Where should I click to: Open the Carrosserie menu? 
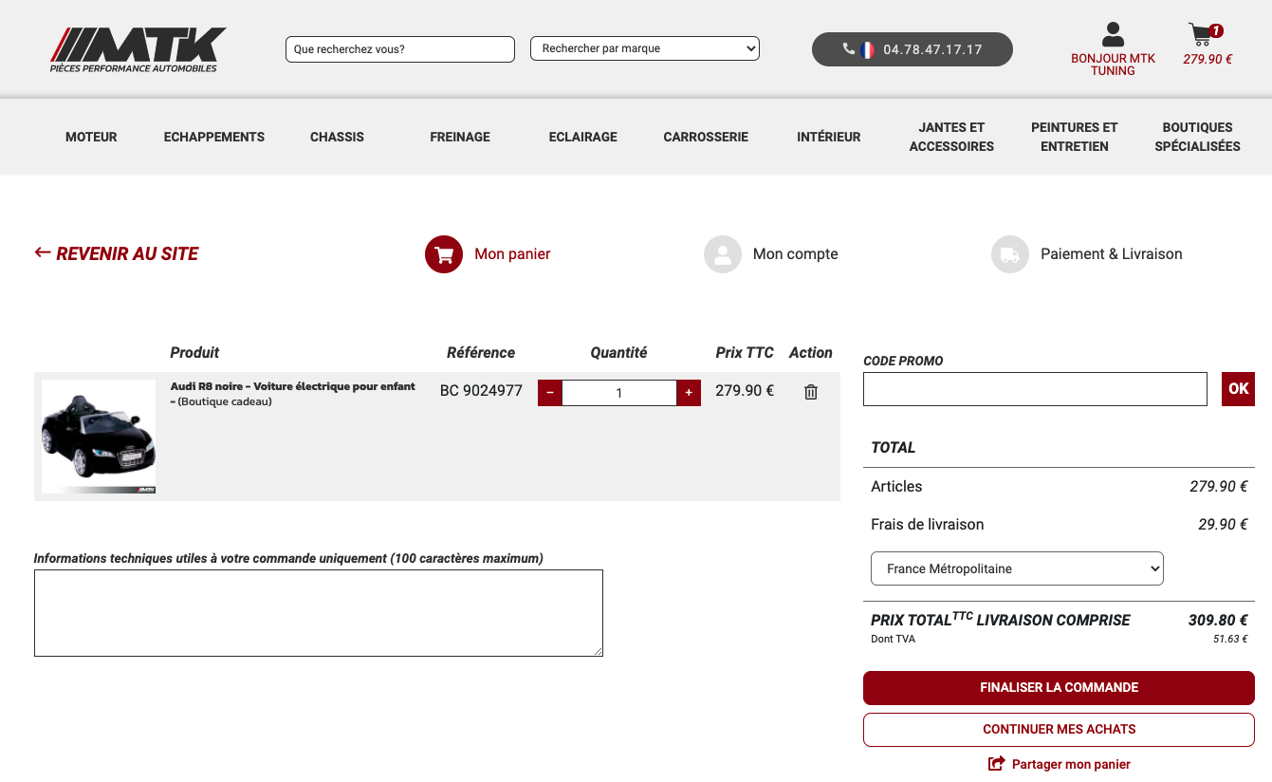[x=706, y=137]
